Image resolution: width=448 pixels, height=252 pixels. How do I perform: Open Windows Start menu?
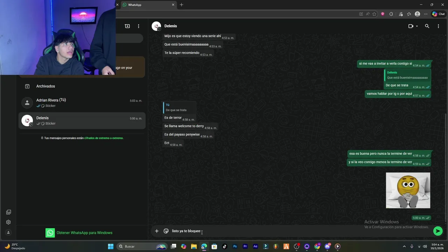[x=111, y=246]
